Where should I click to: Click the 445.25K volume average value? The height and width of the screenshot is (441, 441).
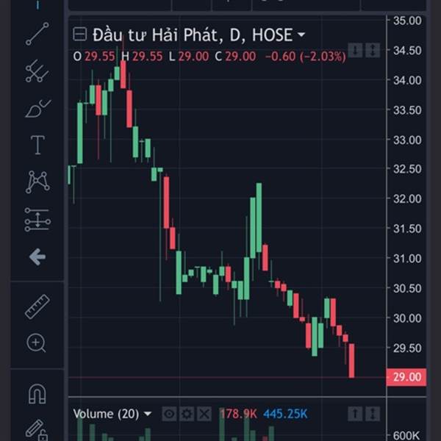(285, 414)
